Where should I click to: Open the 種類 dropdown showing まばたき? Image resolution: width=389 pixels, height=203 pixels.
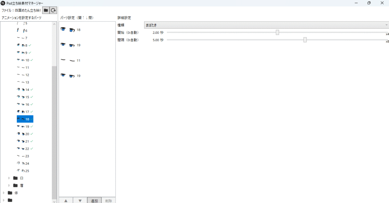266,25
